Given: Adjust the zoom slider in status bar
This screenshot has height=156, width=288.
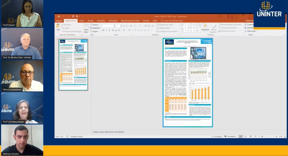Looking at the screenshot, I should pyautogui.click(x=262, y=136).
